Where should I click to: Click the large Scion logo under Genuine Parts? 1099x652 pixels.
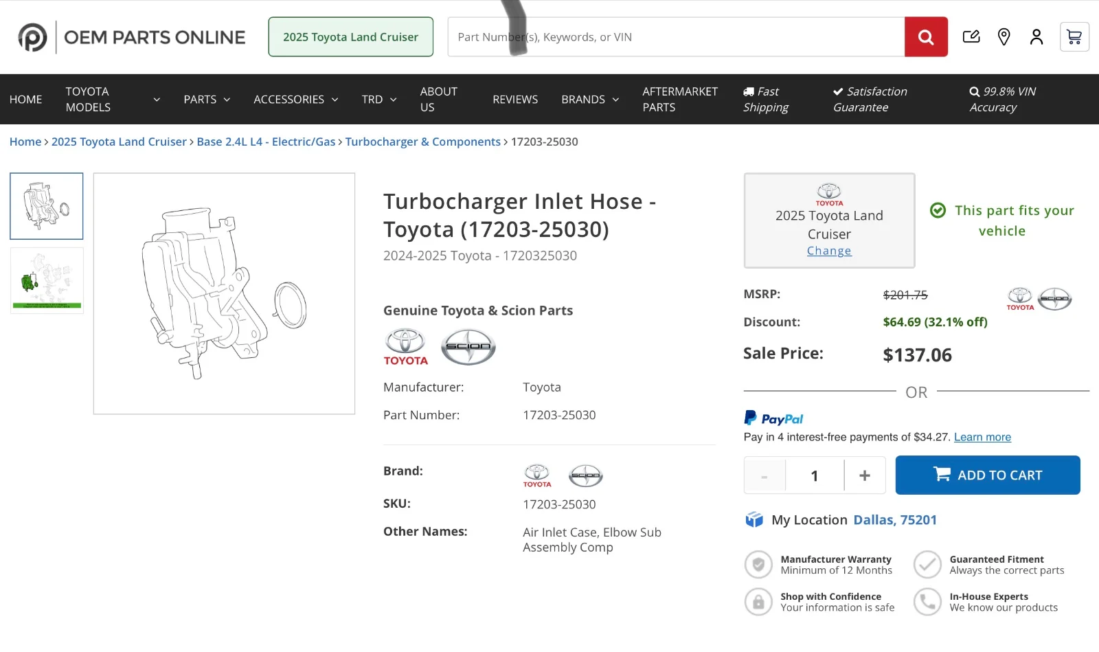click(468, 346)
